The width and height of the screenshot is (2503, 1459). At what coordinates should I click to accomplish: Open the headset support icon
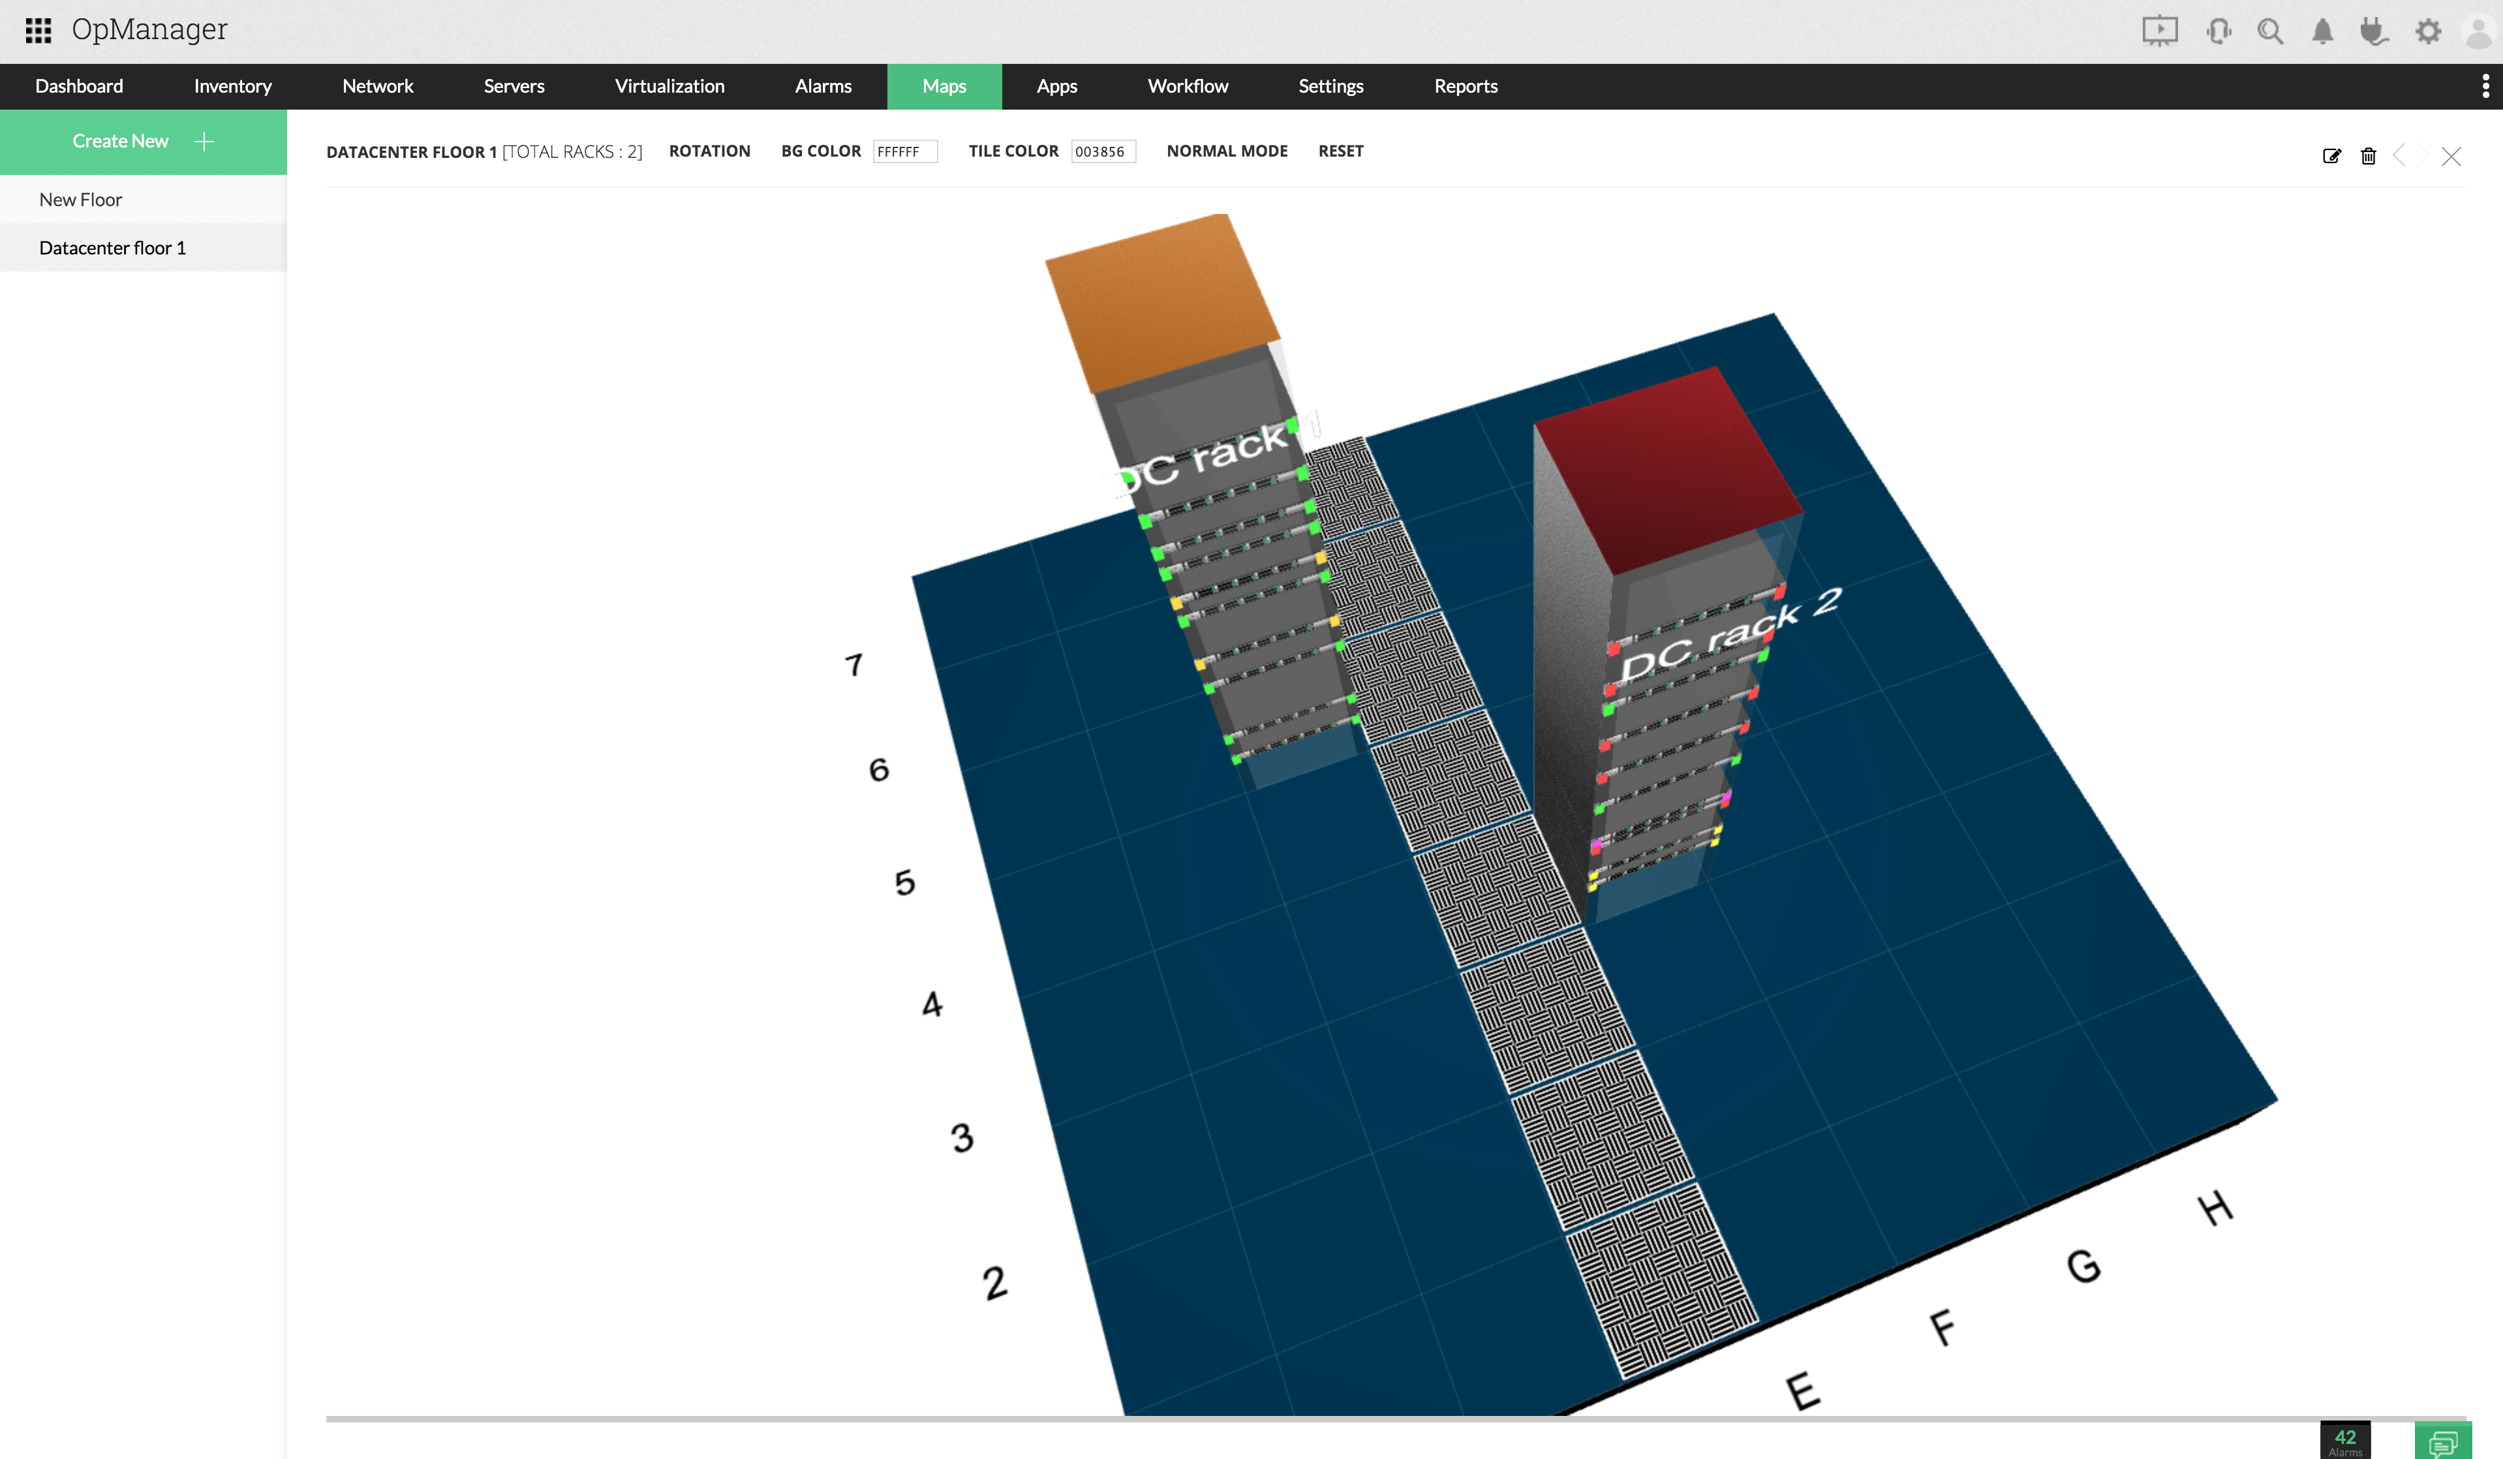click(2218, 31)
